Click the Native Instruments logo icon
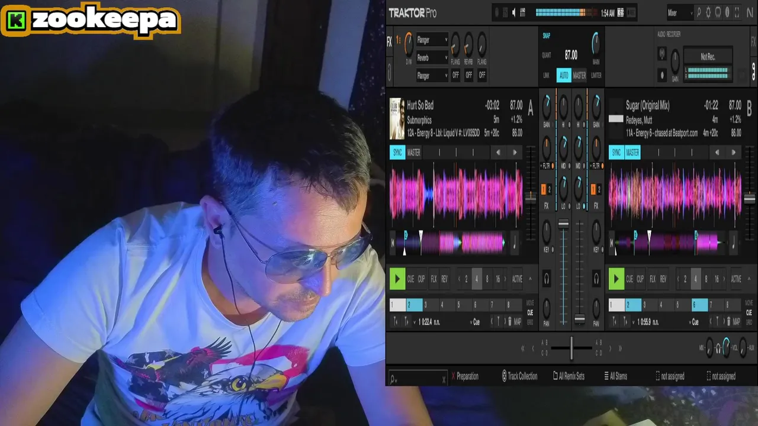 coord(750,12)
